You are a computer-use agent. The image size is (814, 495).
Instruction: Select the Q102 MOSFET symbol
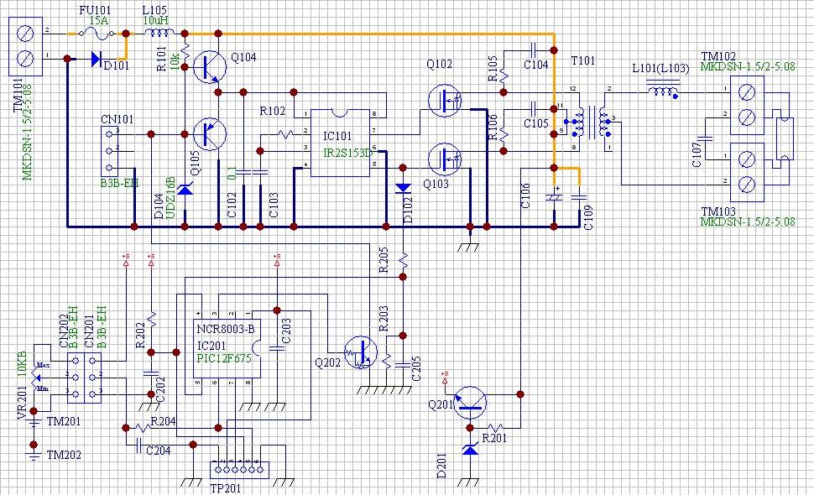point(445,100)
